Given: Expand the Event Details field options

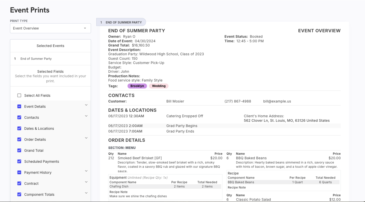Looking at the screenshot, I should [x=86, y=105].
